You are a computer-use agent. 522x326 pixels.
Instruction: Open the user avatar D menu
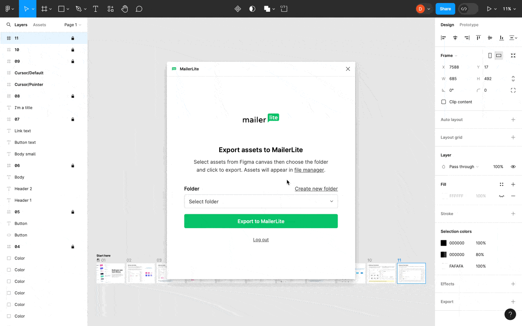[423, 9]
